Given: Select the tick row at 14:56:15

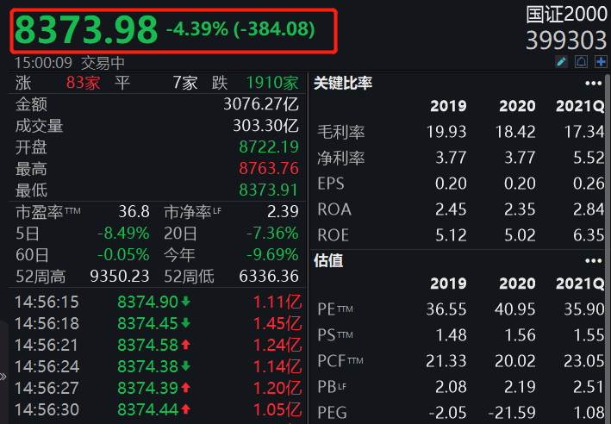Looking at the screenshot, I should pos(159,302).
